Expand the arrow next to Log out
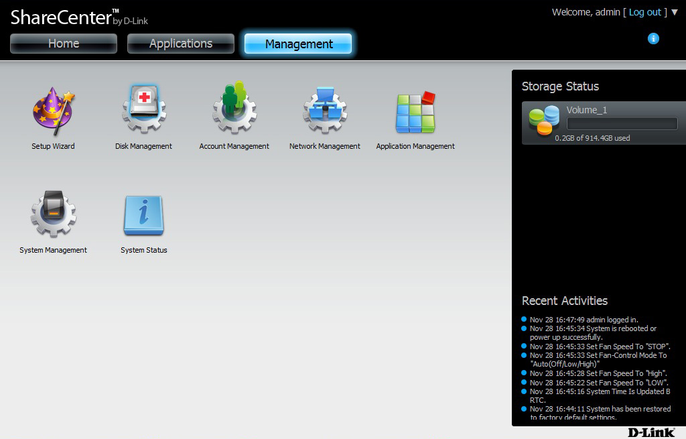This screenshot has height=439, width=686. tap(675, 12)
